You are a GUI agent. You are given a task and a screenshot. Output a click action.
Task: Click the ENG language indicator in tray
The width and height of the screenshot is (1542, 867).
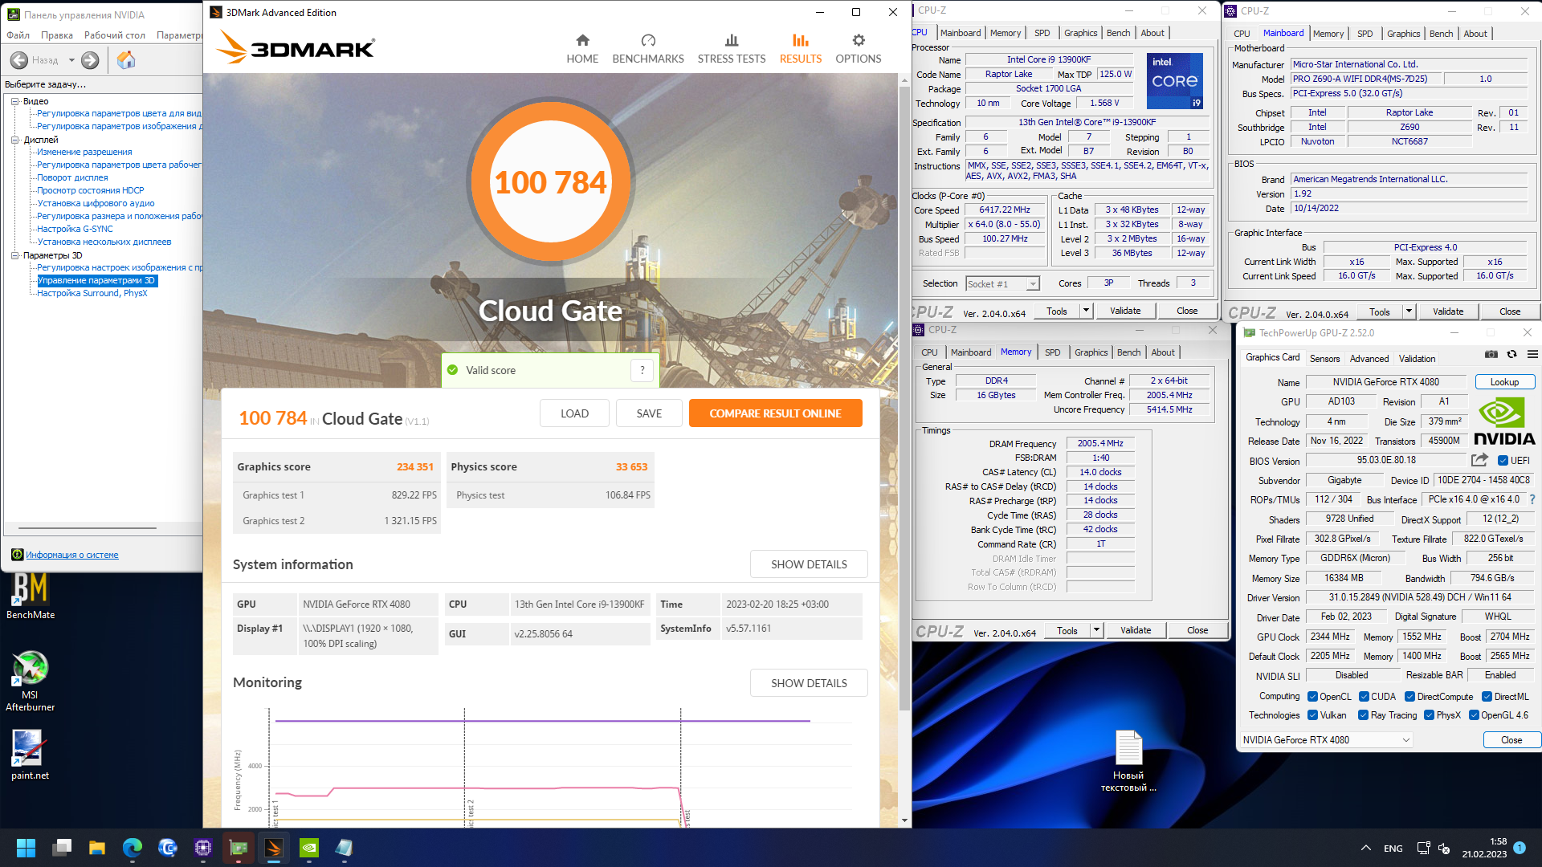click(1393, 849)
